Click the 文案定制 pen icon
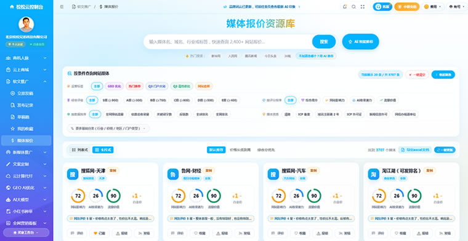 [x=8, y=164]
